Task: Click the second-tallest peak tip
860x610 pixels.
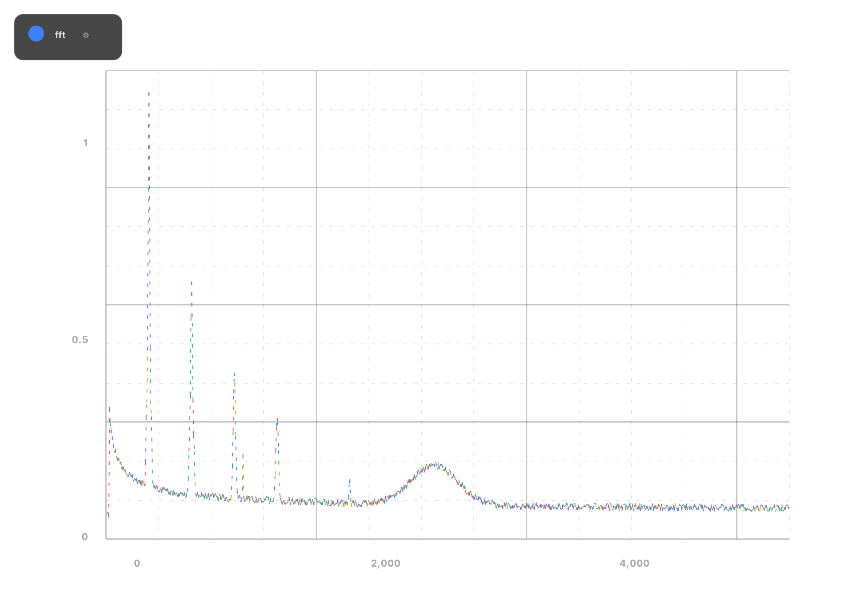Action: [x=192, y=282]
